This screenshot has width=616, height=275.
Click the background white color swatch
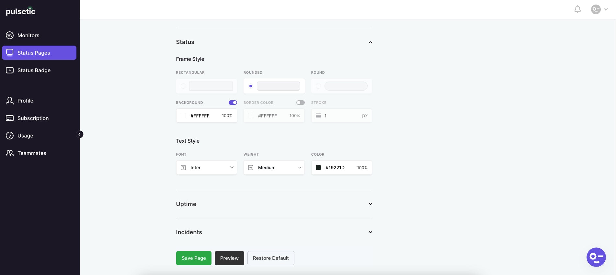[183, 115]
